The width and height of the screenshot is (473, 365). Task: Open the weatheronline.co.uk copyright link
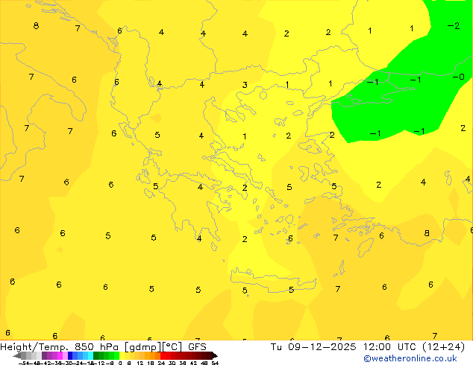pos(410,358)
